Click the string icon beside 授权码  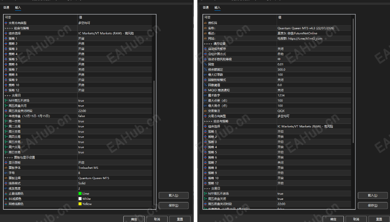point(205,23)
